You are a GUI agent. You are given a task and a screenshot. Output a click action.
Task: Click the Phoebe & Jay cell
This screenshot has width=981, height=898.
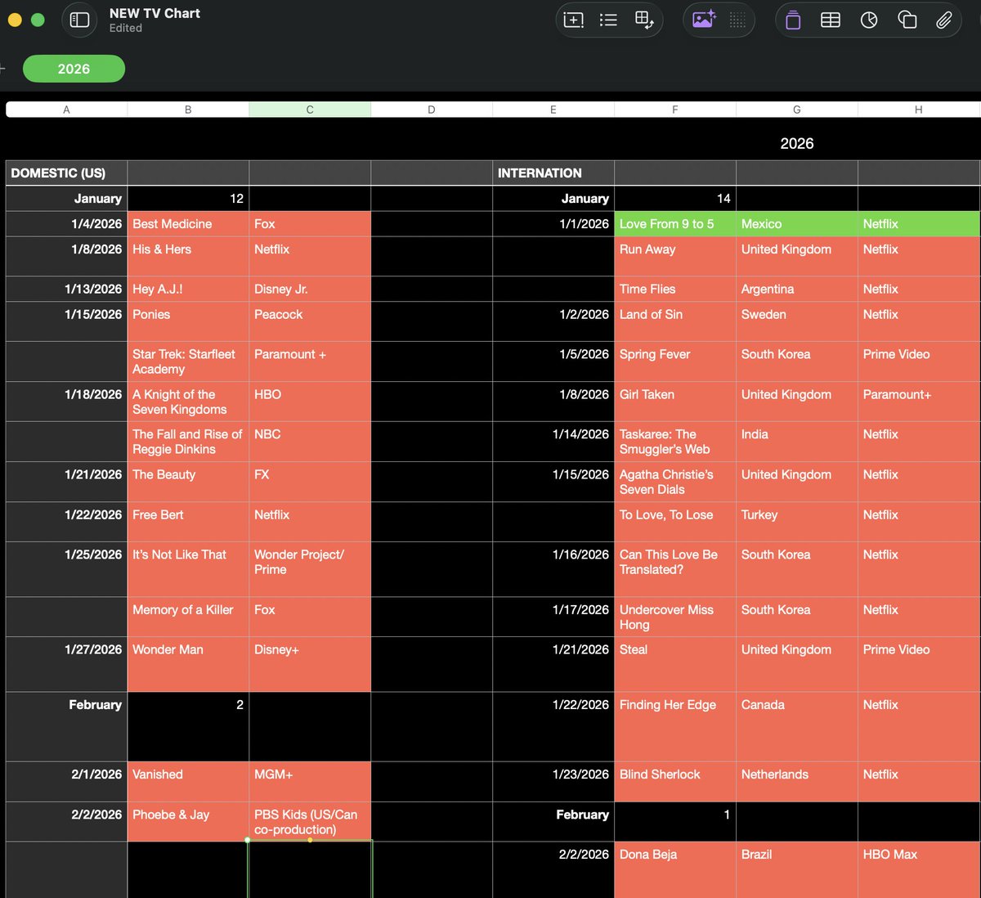coord(188,821)
